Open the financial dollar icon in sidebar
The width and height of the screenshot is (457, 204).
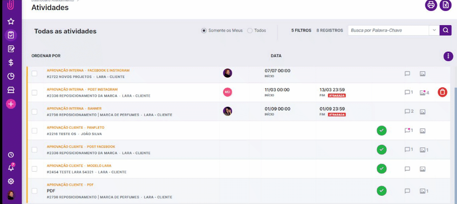[x=11, y=62]
